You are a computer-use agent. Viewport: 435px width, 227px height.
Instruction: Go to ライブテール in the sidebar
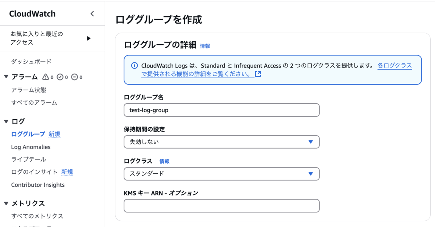29,160
